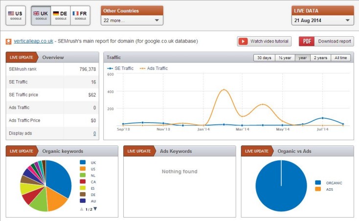Set traffic chart range to year
Screen dimensions: 359x221
[x=303, y=58]
